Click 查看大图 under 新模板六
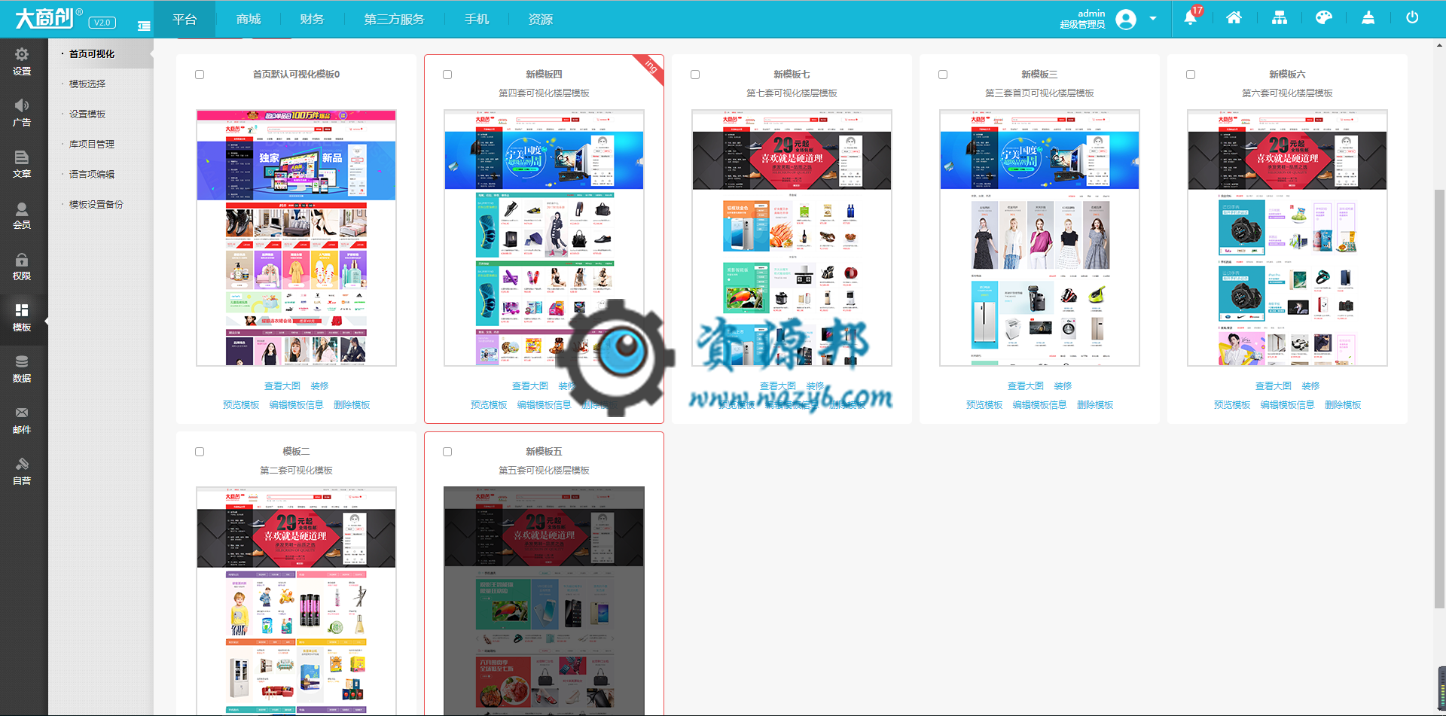The height and width of the screenshot is (716, 1446). [1274, 386]
